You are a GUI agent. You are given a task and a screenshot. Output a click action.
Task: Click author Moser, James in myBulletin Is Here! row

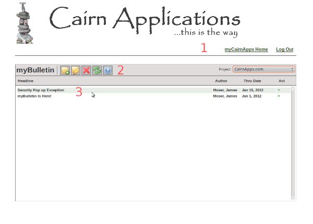pos(225,96)
